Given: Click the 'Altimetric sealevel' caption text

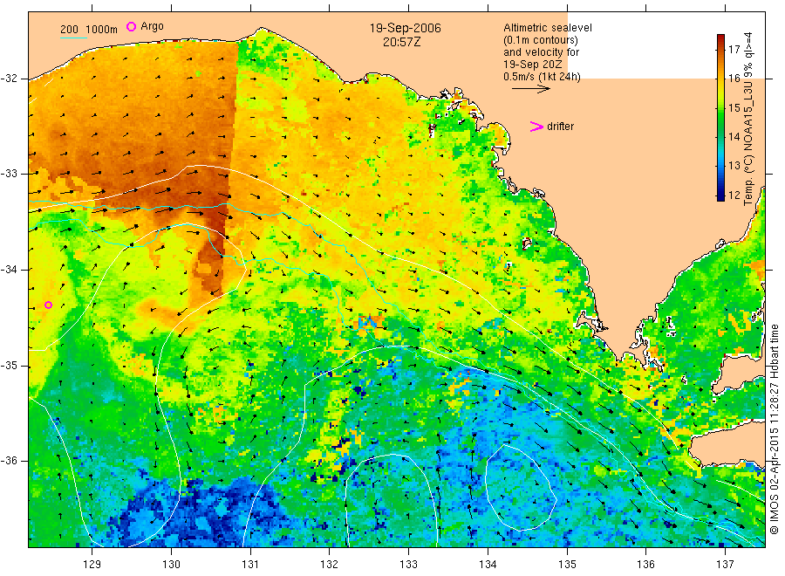Looking at the screenshot, I should [x=547, y=28].
